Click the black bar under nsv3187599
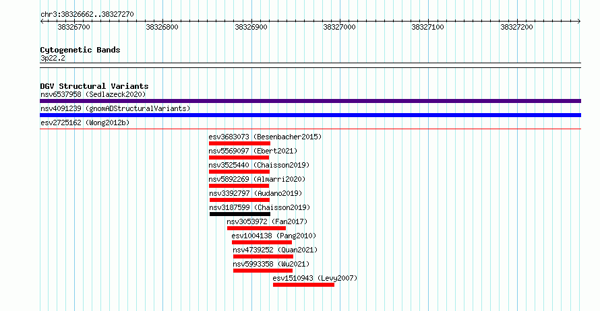This screenshot has height=311, width=600. pos(240,214)
